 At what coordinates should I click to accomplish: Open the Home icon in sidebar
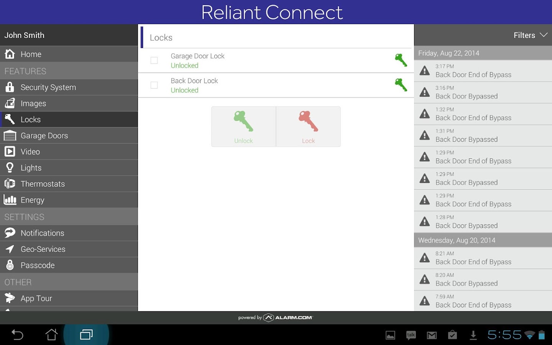pos(10,54)
